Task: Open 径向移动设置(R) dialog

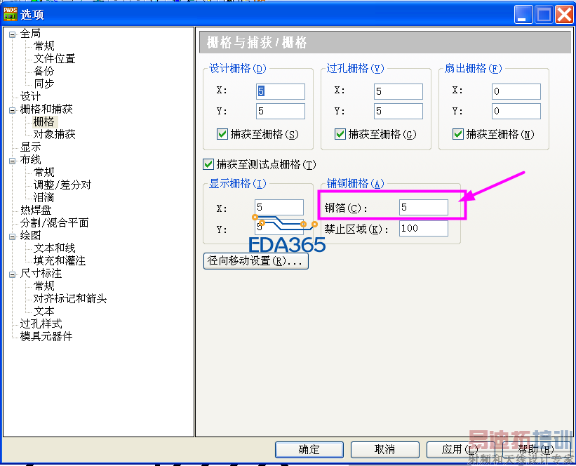Action: point(255,261)
